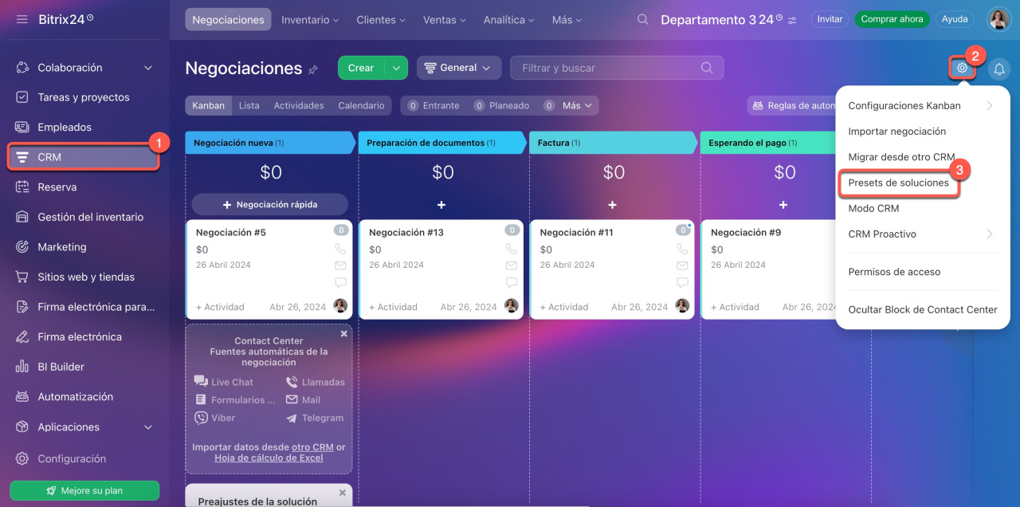Open the top search magnifier beside Departamento 3 24

[x=642, y=20]
